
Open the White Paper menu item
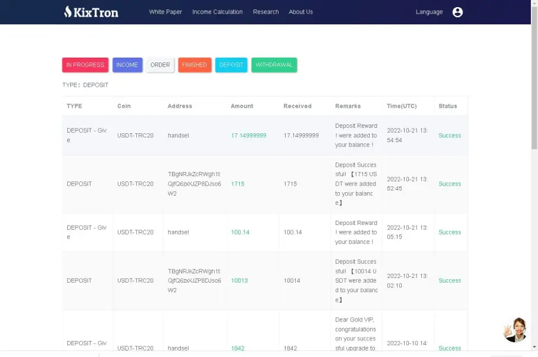point(165,12)
